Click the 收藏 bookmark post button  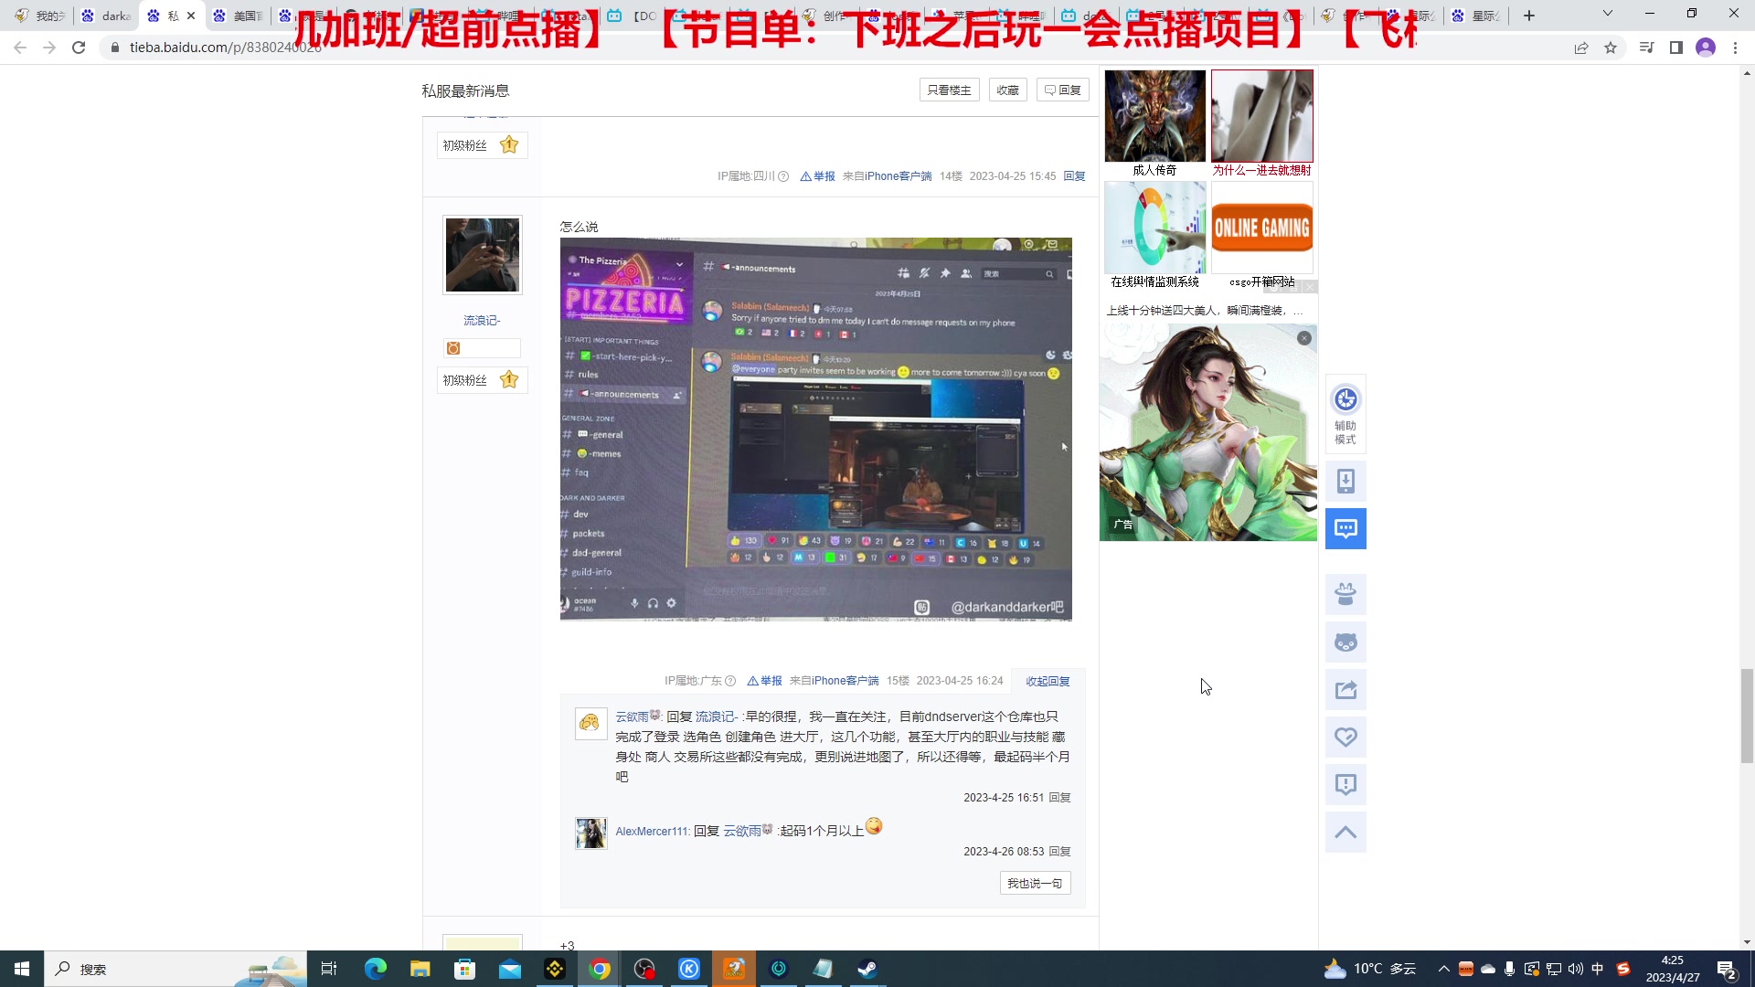[1007, 90]
